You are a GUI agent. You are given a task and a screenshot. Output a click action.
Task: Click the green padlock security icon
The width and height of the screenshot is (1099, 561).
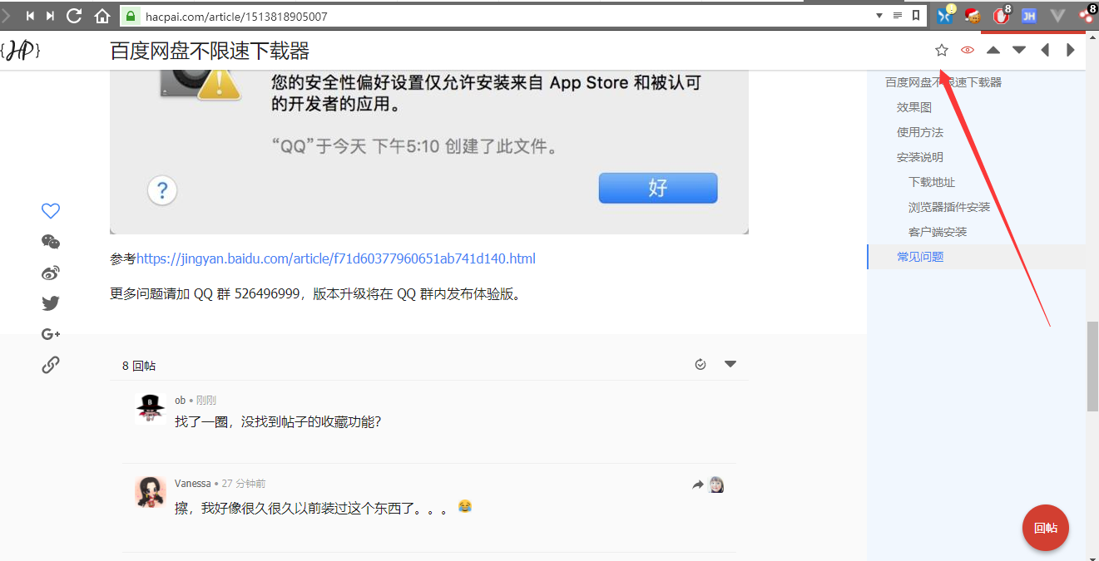click(x=131, y=15)
